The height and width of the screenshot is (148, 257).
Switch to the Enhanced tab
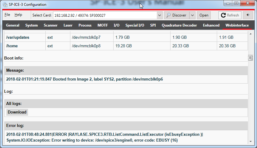pos(211,25)
